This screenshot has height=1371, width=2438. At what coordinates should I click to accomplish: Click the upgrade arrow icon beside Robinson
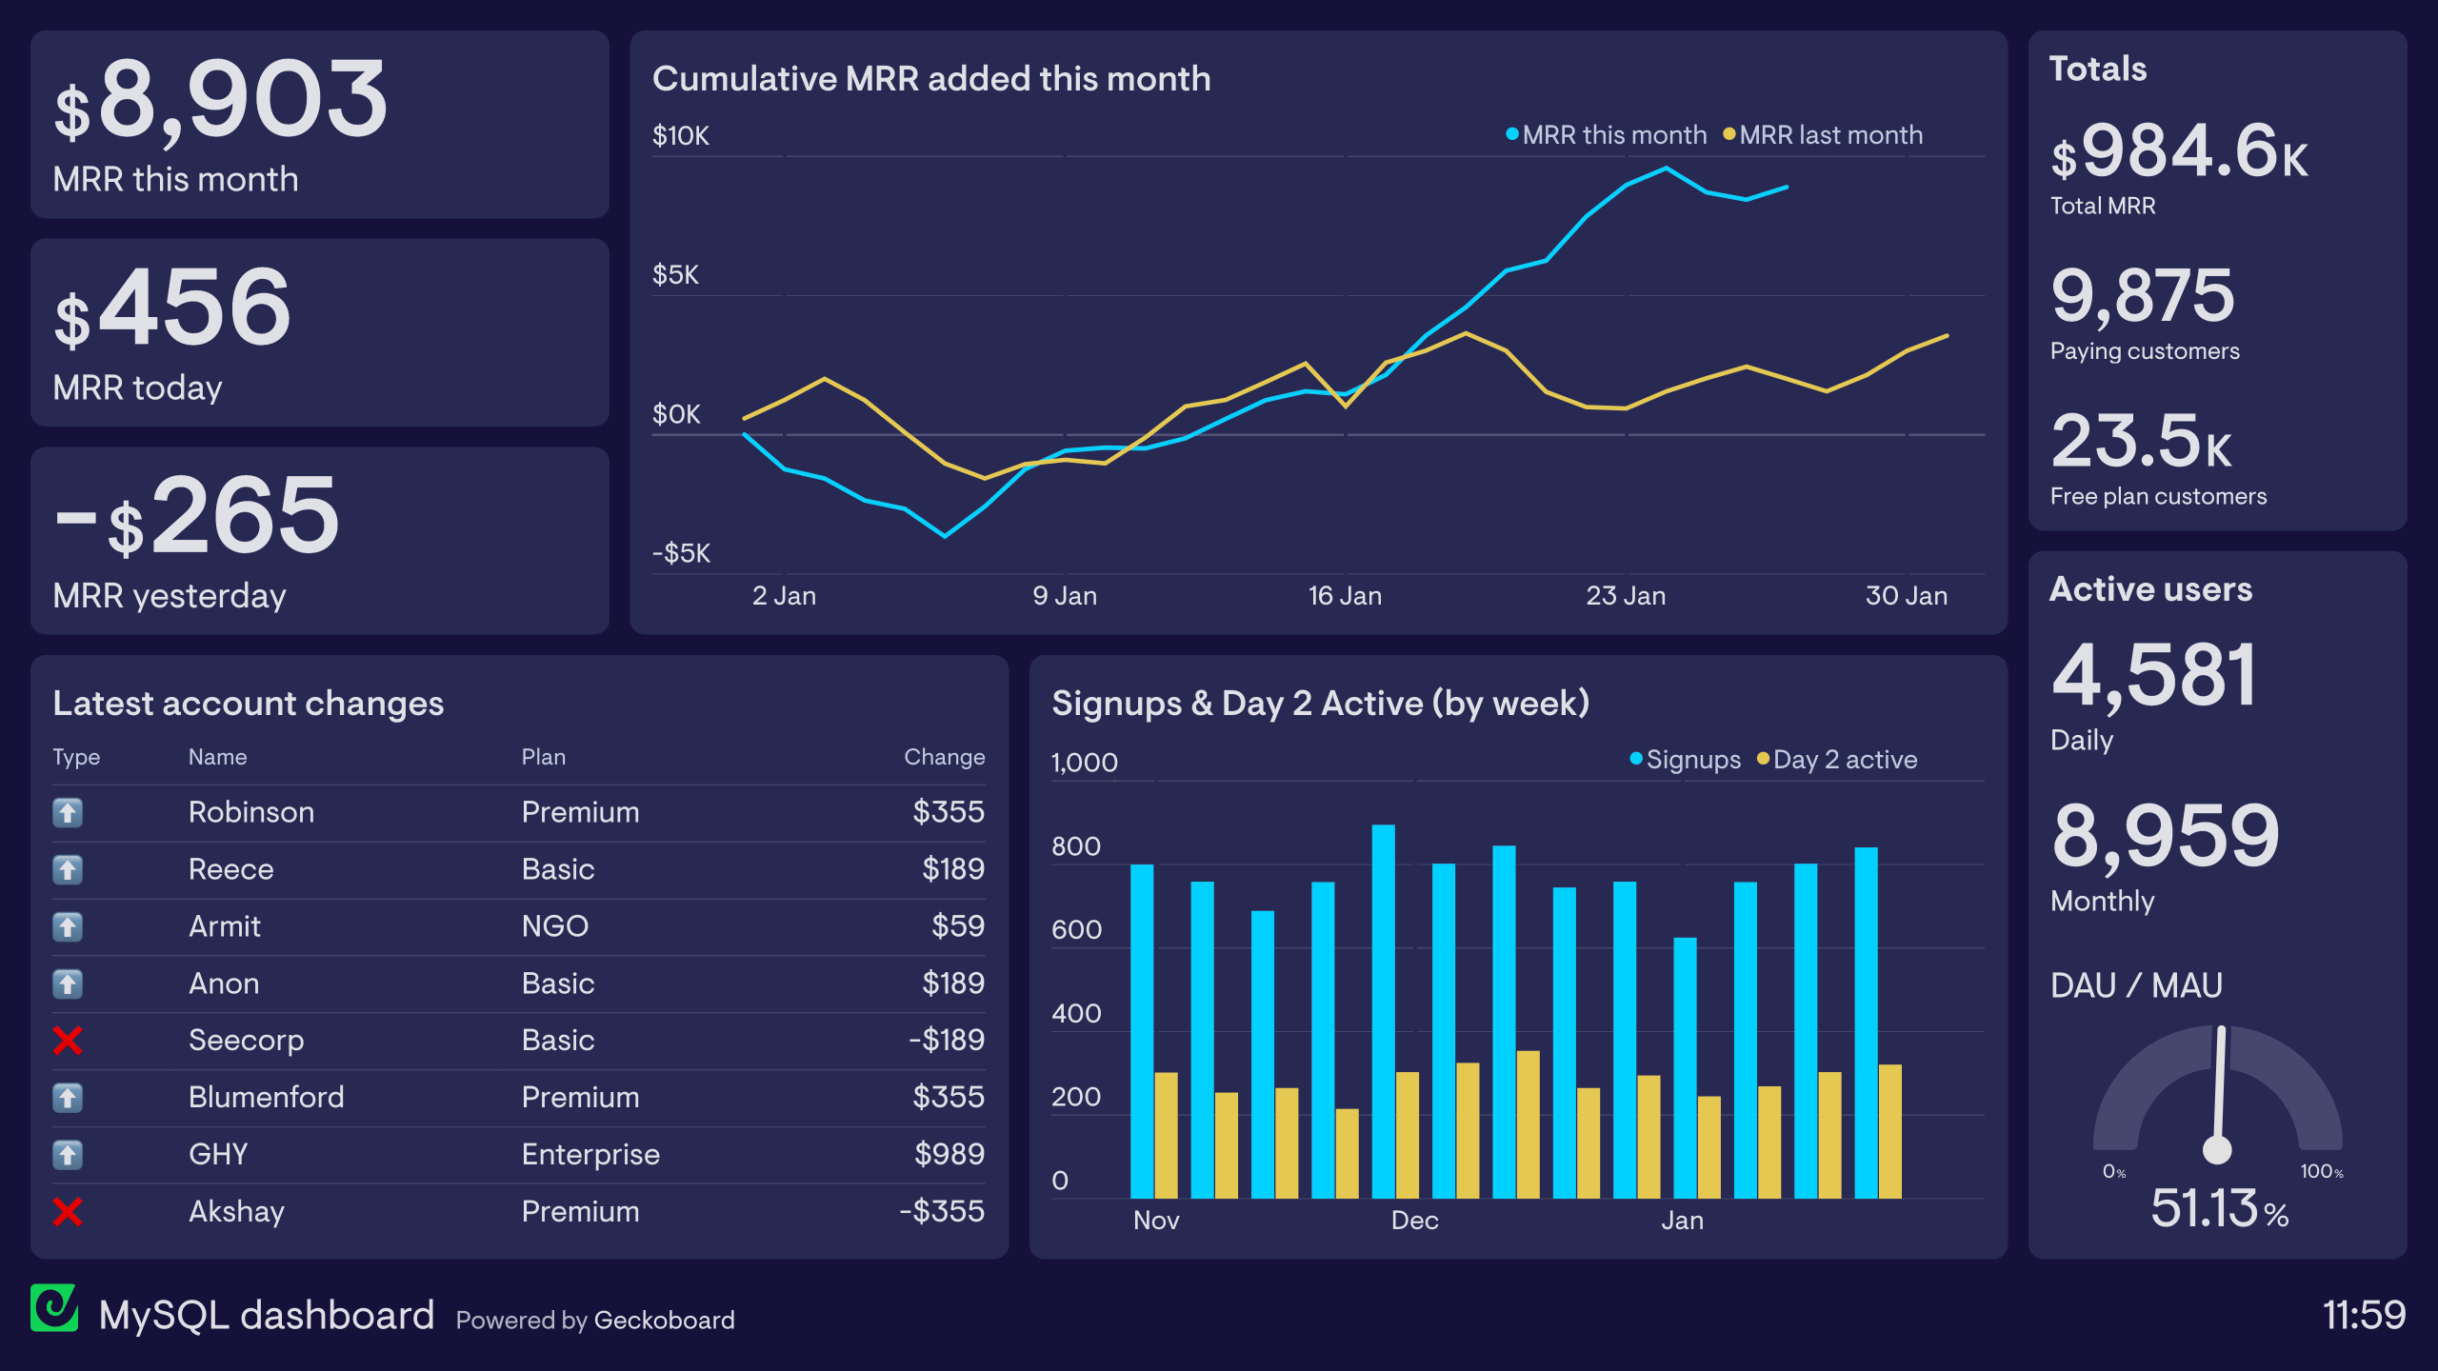(x=68, y=812)
